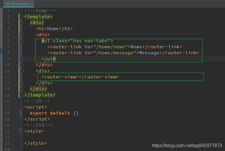Screen dimensions: 225x151
Task: Click fold end marker at line 14
Action: point(22,89)
